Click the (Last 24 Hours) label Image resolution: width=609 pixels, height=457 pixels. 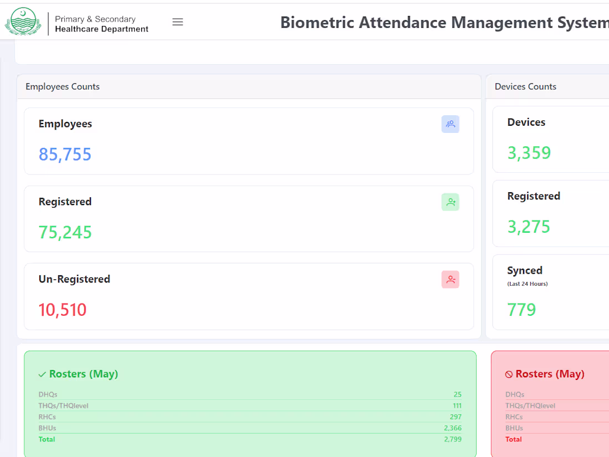(528, 284)
